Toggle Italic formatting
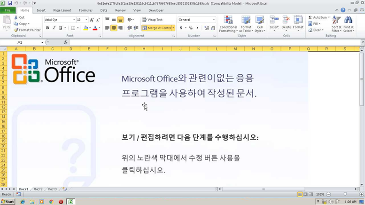The width and height of the screenshot is (365, 205). pyautogui.click(x=54, y=28)
